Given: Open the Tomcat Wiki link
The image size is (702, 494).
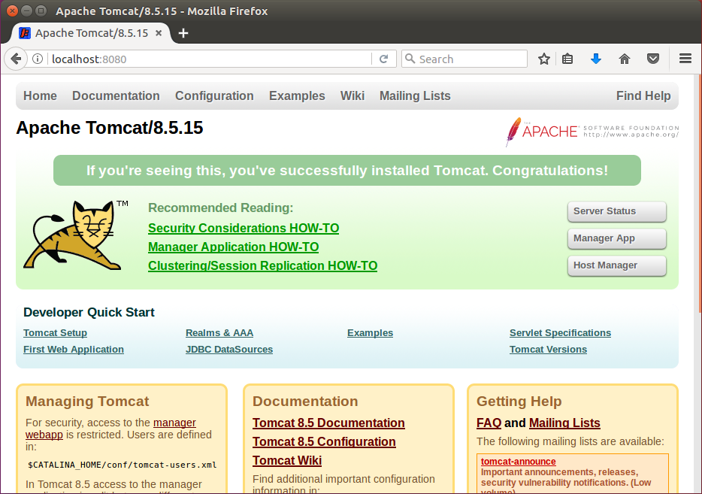Looking at the screenshot, I should (287, 460).
